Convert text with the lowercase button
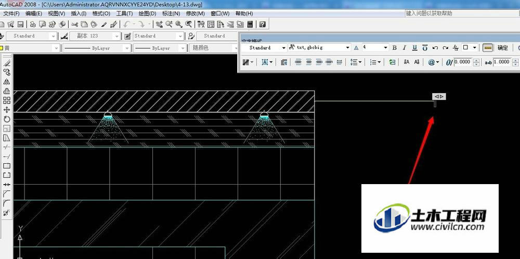This screenshot has height=259, width=520. (x=417, y=62)
